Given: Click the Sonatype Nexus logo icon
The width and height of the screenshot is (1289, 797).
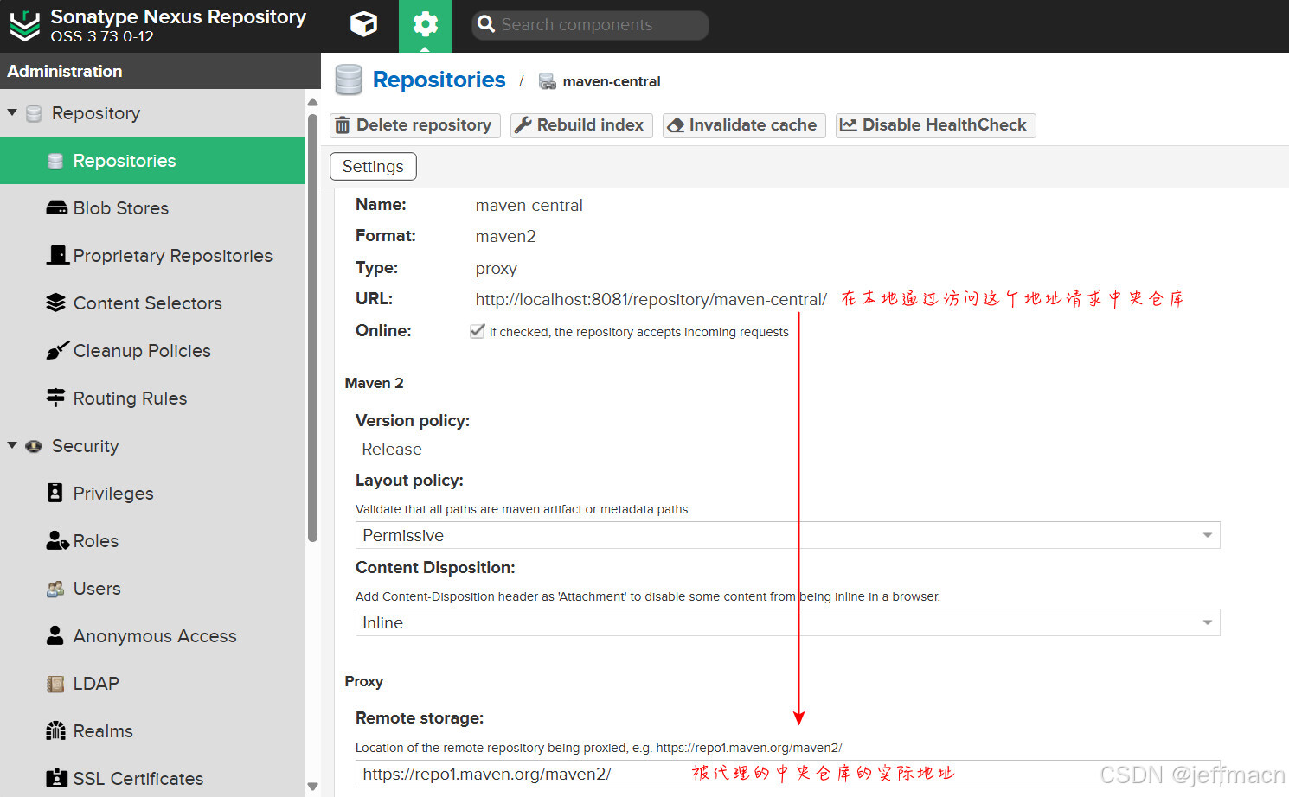Looking at the screenshot, I should [x=24, y=26].
